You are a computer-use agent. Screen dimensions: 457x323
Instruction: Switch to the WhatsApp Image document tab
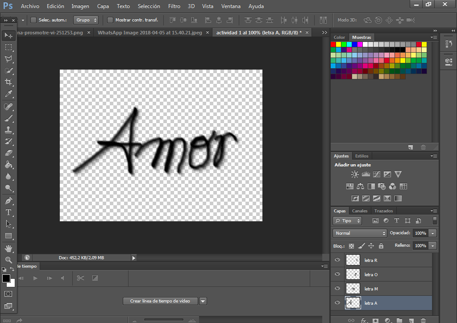150,33
